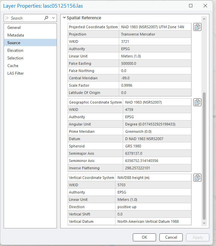The width and height of the screenshot is (216, 246).
Task: Copy the Geographic Coordinate System details
Action: tap(197, 102)
